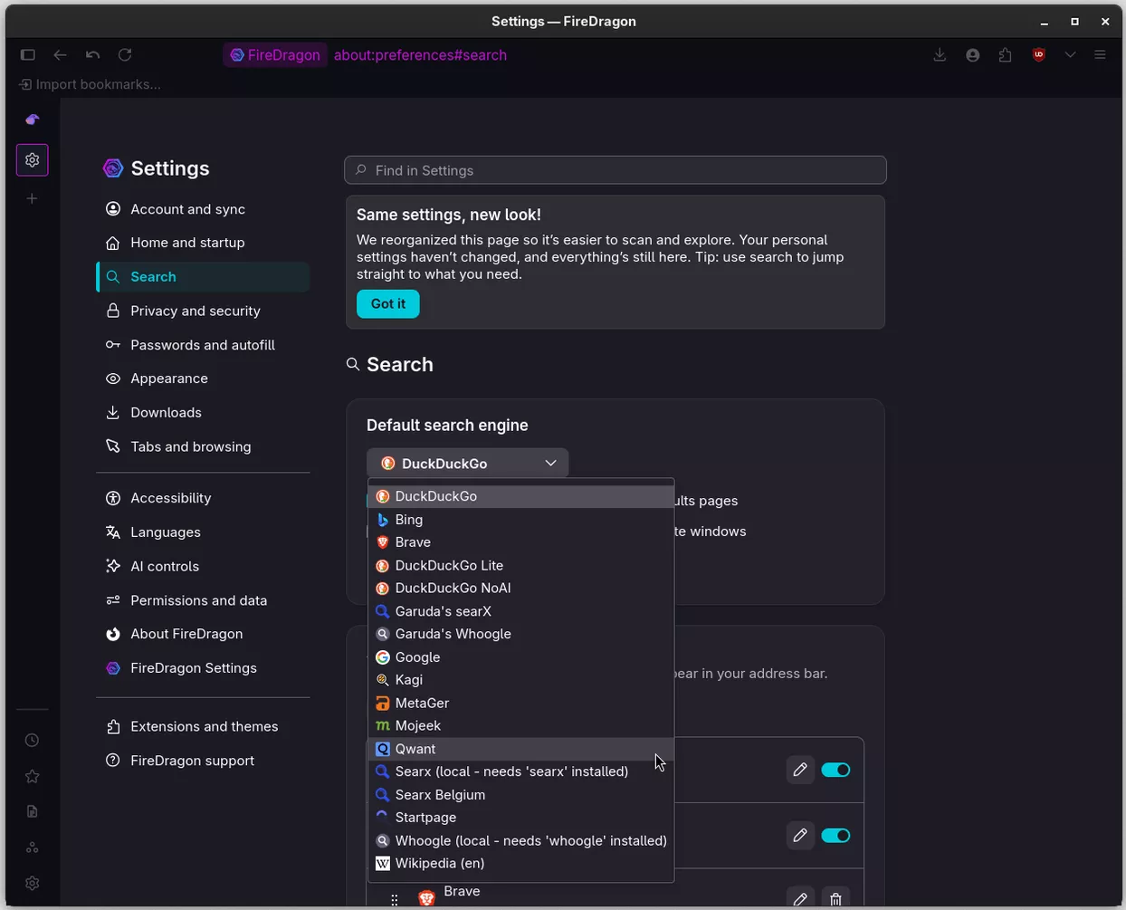1126x910 pixels.
Task: Choose Garuda's searX engine
Action: [520, 611]
